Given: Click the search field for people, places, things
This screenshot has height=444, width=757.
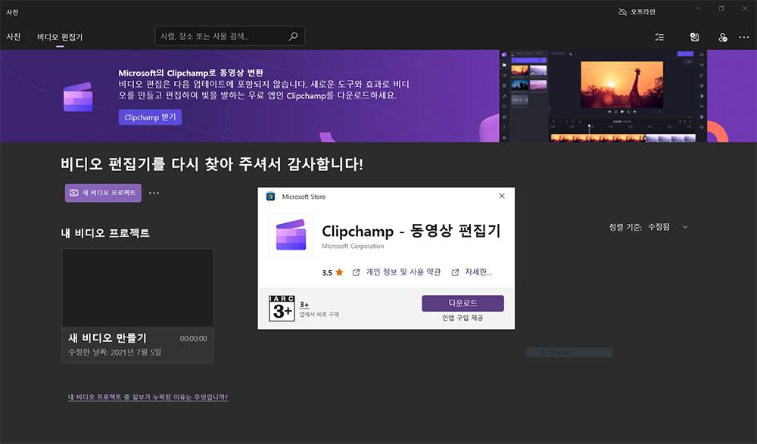Looking at the screenshot, I should (x=230, y=36).
